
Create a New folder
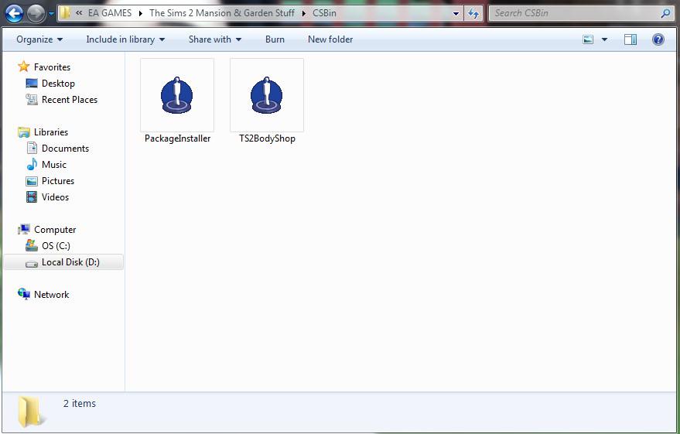coord(330,39)
